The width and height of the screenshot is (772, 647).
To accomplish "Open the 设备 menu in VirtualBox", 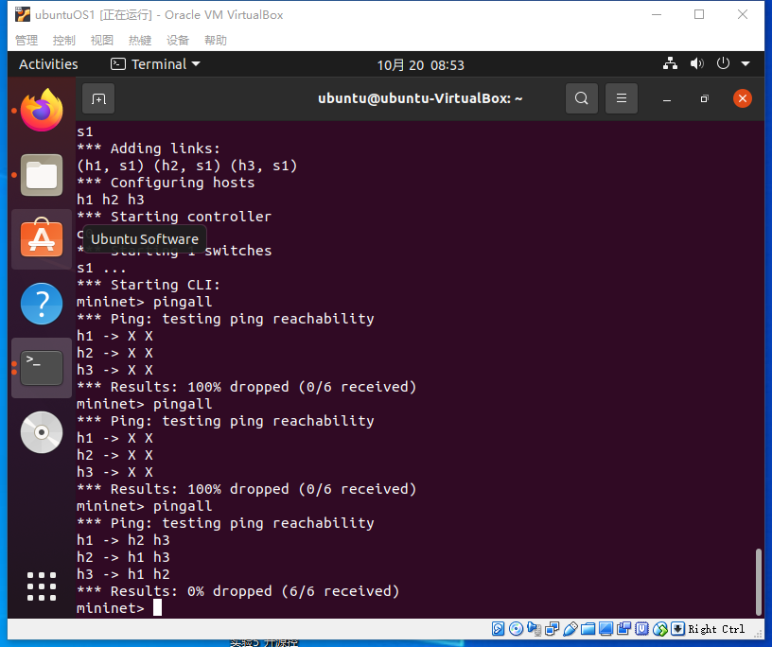I will [x=178, y=40].
